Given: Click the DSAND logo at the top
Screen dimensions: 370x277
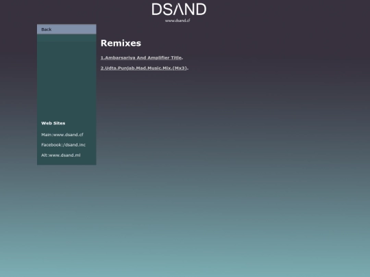Looking at the screenshot, I should click(179, 10).
